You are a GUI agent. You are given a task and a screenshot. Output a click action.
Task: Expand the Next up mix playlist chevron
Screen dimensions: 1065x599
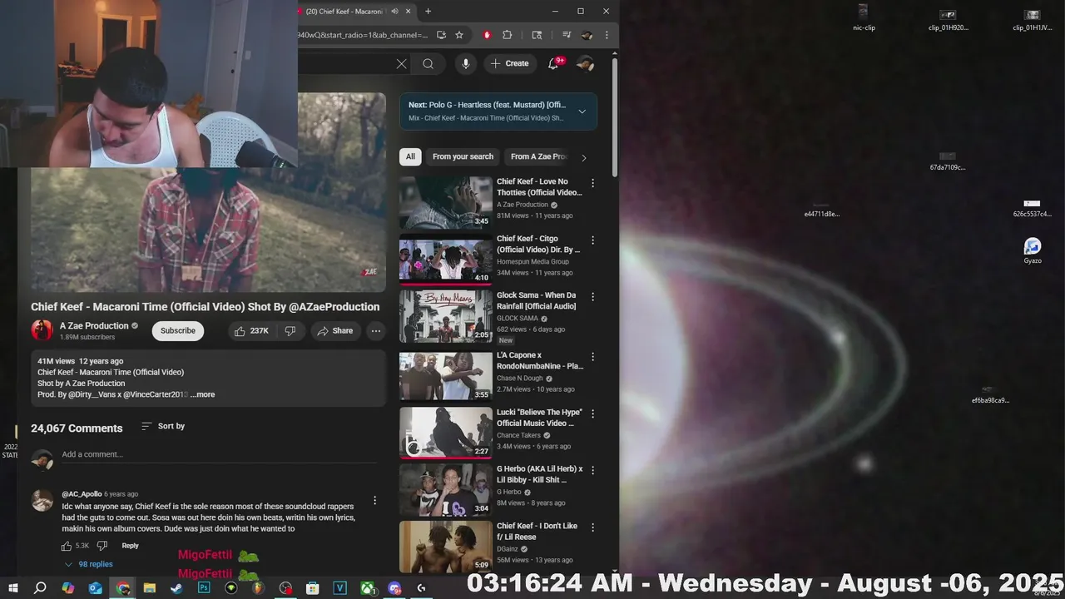pyautogui.click(x=582, y=111)
